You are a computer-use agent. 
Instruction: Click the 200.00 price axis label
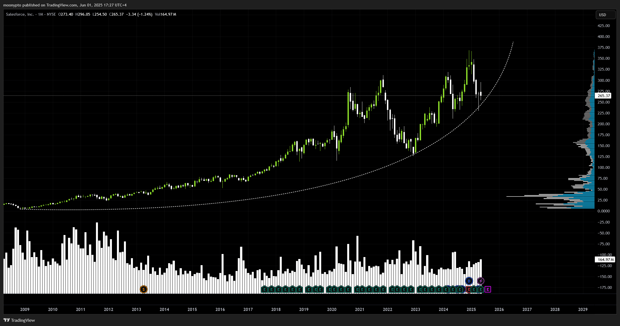(603, 124)
